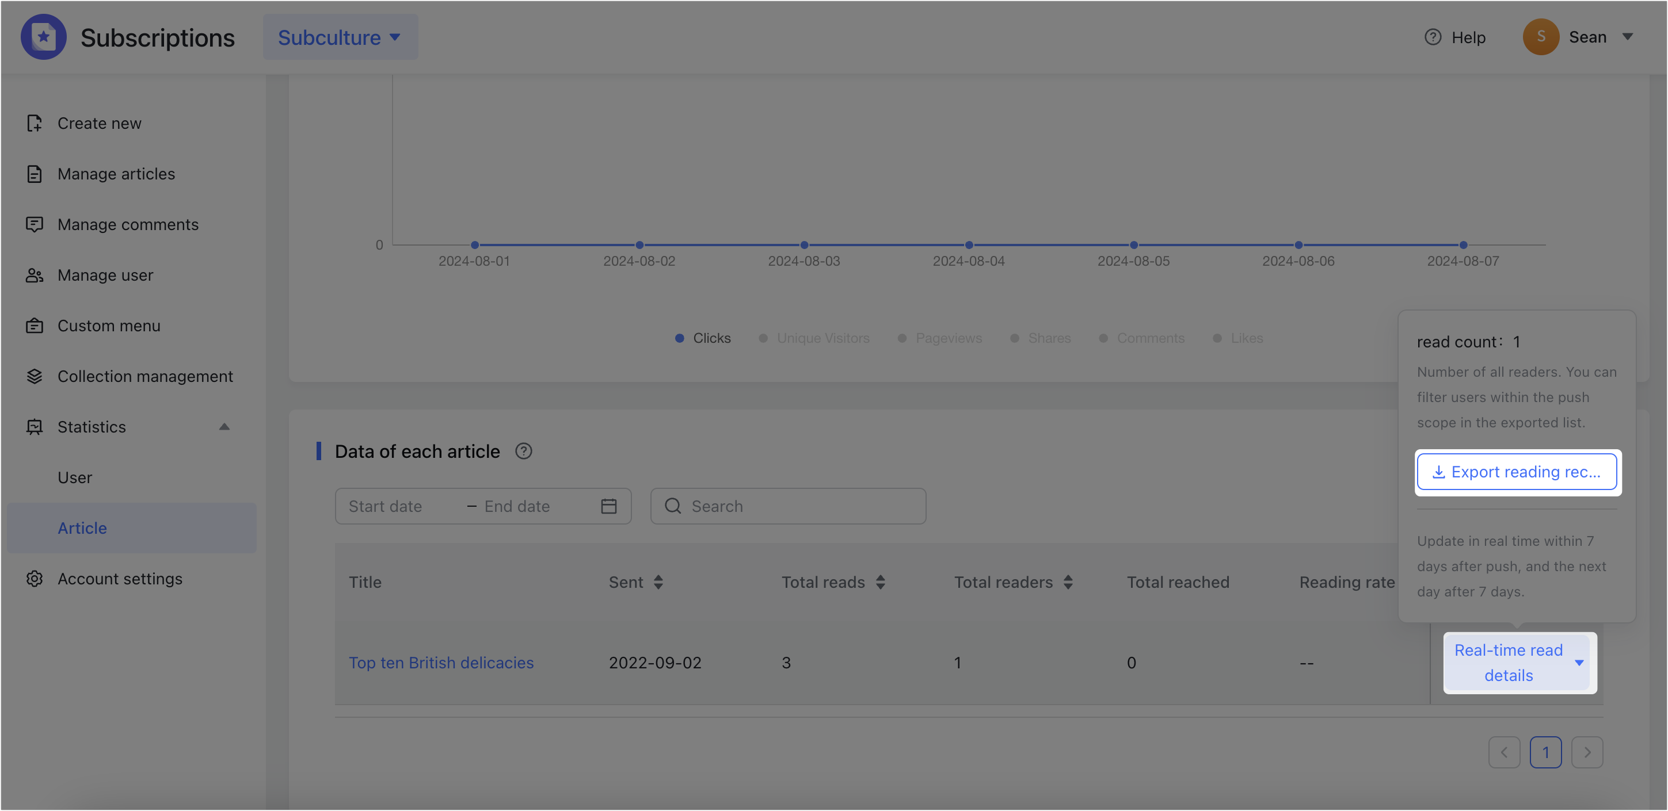
Task: Open the Top ten British delicacies article
Action: (441, 662)
